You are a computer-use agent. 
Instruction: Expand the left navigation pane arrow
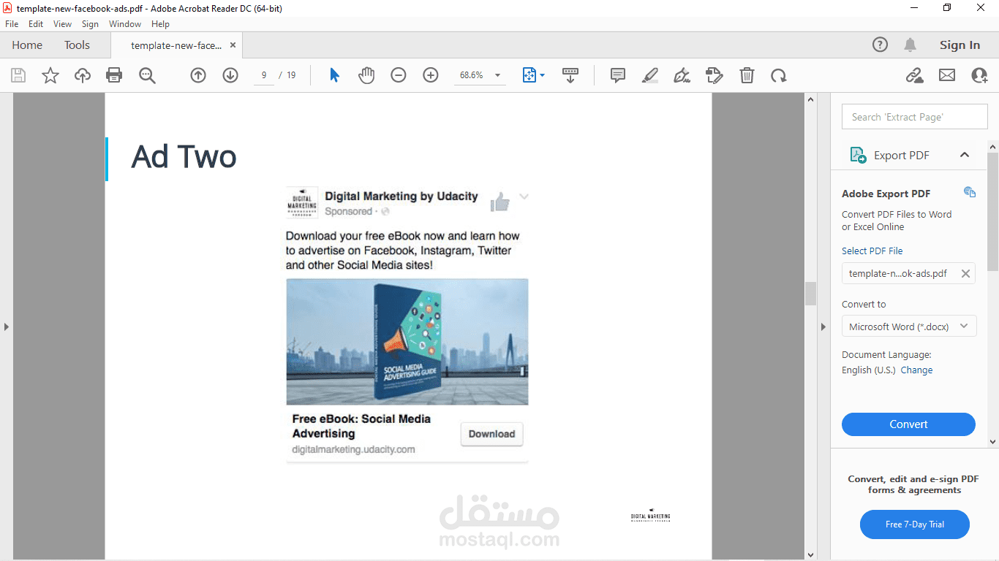click(x=7, y=327)
